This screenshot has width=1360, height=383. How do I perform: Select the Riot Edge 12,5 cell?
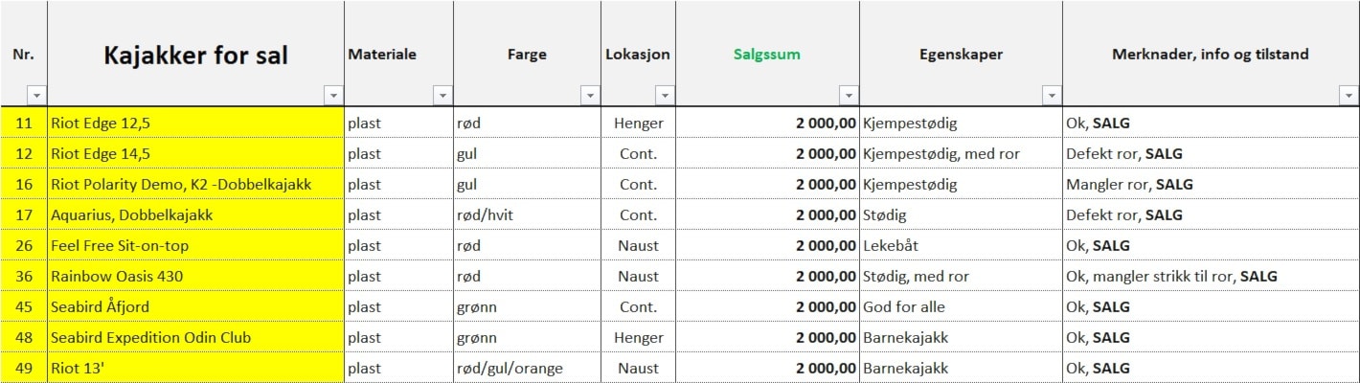(195, 123)
